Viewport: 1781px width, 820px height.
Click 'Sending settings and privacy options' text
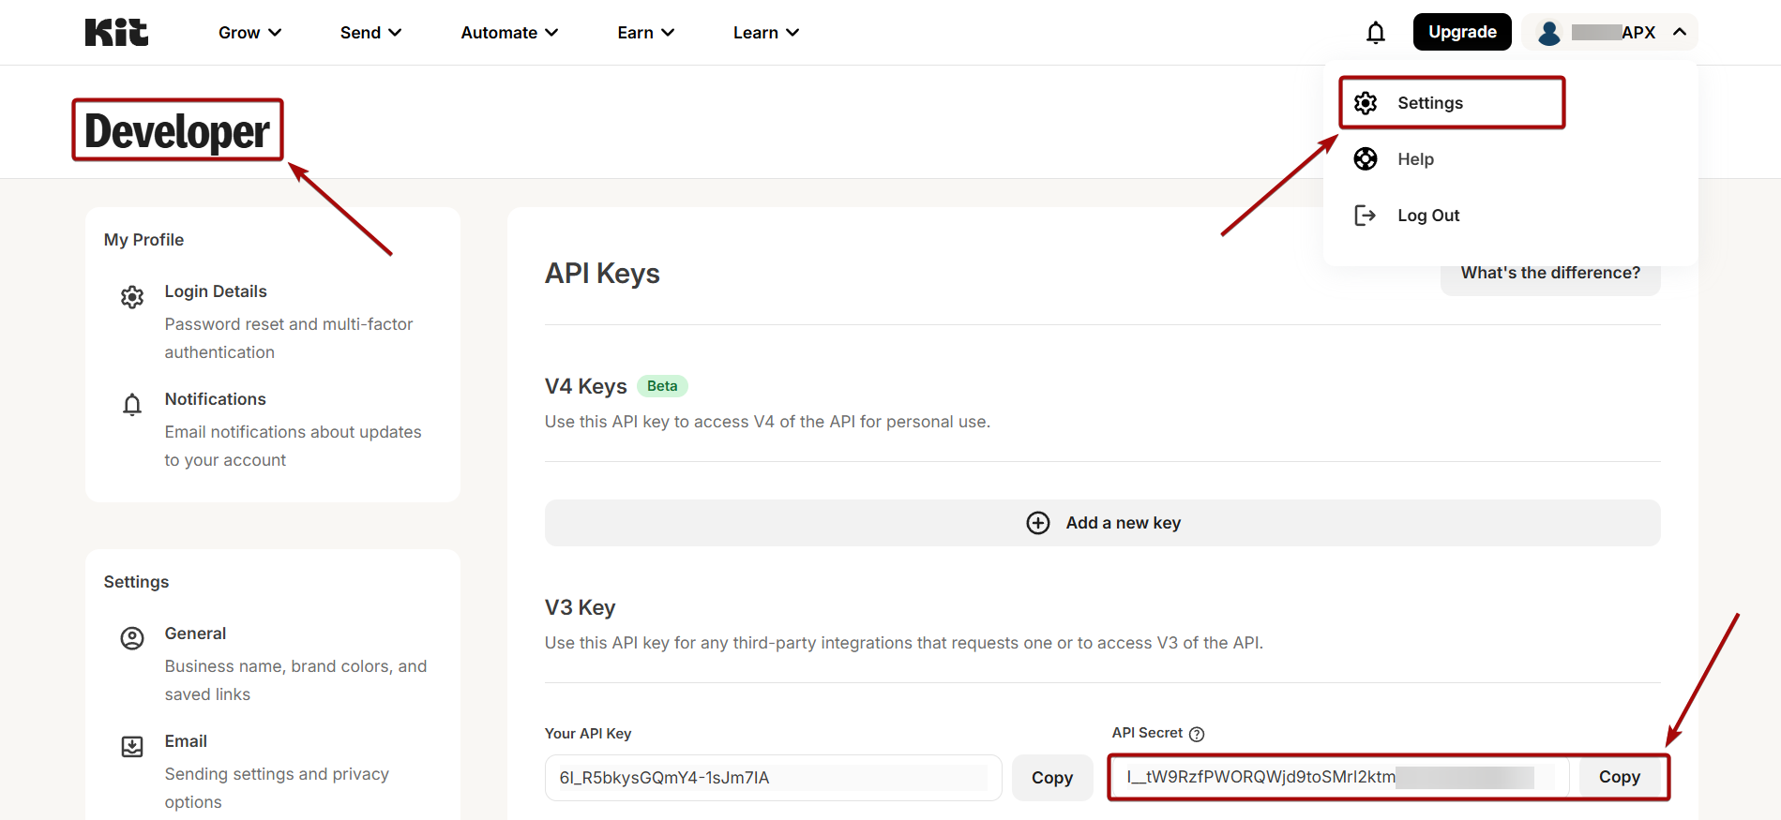point(277,788)
